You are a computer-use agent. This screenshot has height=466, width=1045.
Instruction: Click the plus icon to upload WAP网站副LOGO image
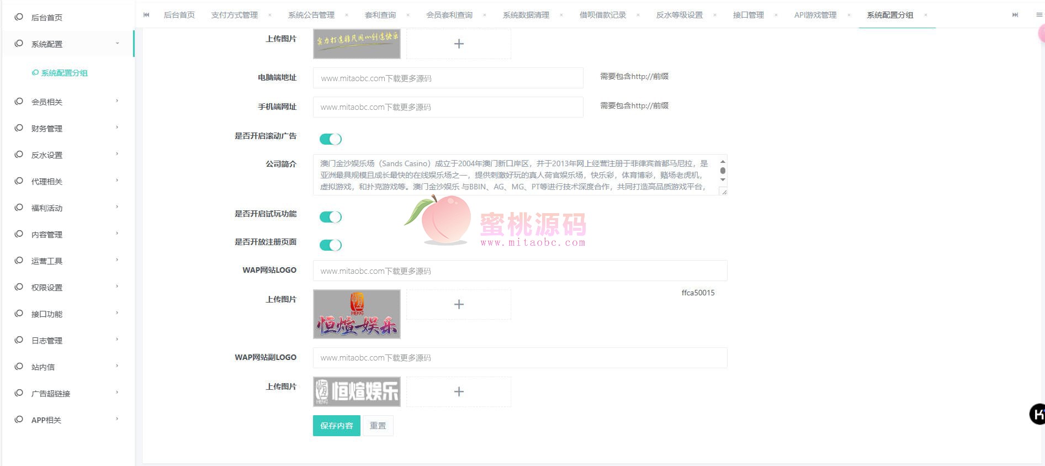tap(458, 391)
